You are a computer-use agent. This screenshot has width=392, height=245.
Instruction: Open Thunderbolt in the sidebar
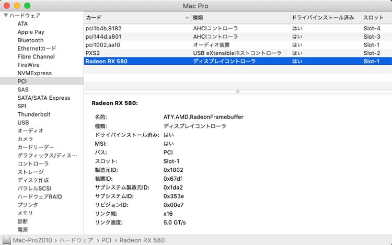coord(34,114)
